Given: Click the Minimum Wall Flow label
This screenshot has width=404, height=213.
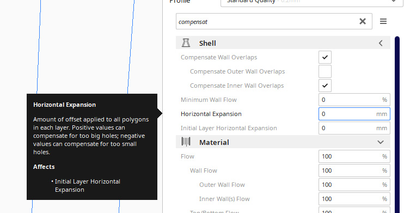Looking at the screenshot, I should (209, 100).
